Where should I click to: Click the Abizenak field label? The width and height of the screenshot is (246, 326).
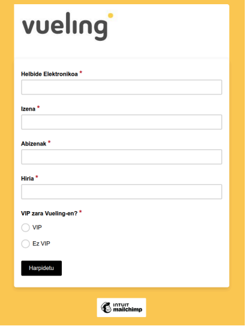click(x=34, y=144)
